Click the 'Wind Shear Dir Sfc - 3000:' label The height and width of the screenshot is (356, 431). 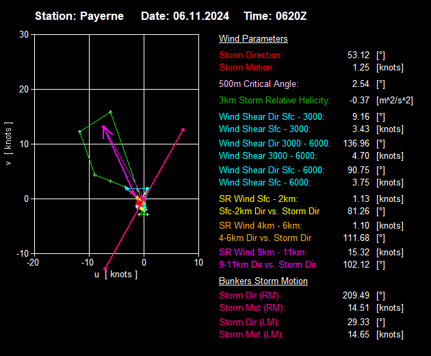[272, 116]
